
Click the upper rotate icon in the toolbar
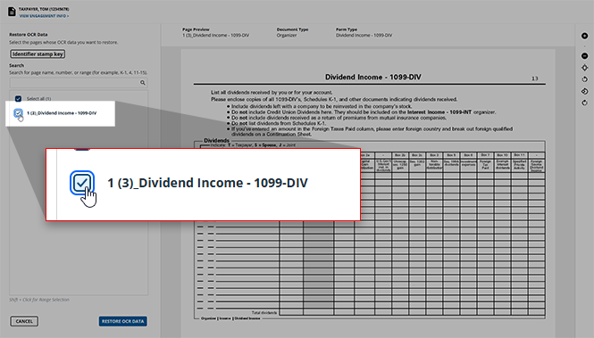(584, 79)
